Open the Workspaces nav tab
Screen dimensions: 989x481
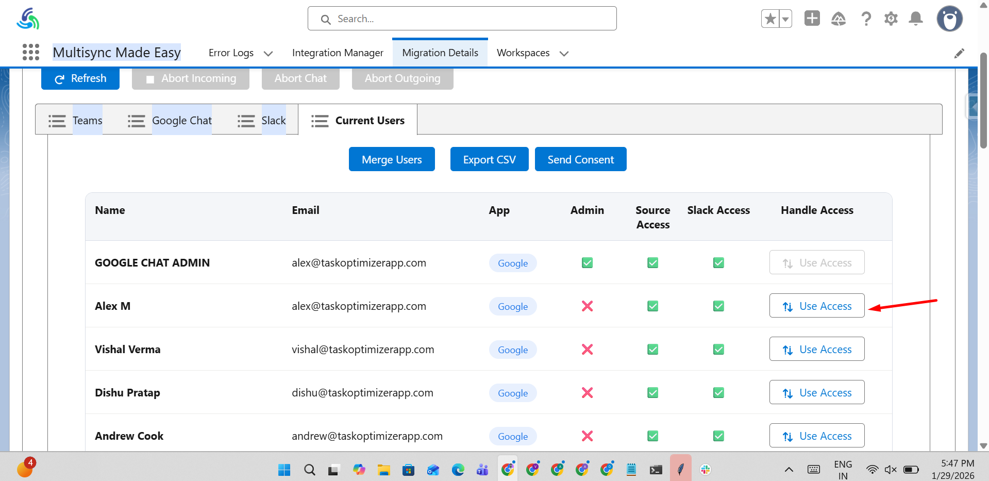pos(523,53)
